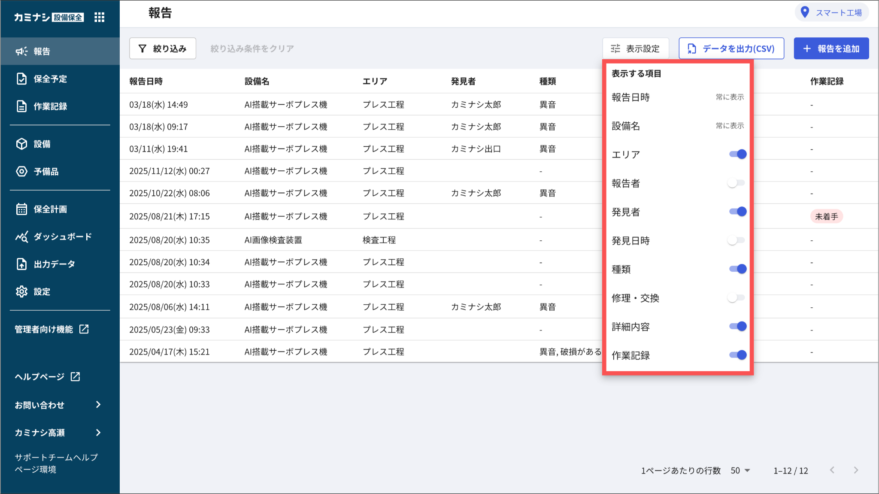Enable the 発見日時 column toggle
Viewport: 879px width, 494px height.
(736, 240)
